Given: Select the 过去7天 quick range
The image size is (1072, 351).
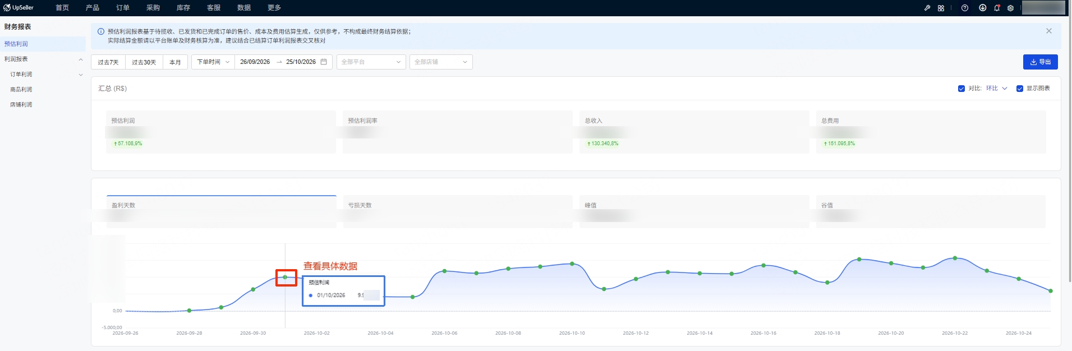Looking at the screenshot, I should pos(108,62).
